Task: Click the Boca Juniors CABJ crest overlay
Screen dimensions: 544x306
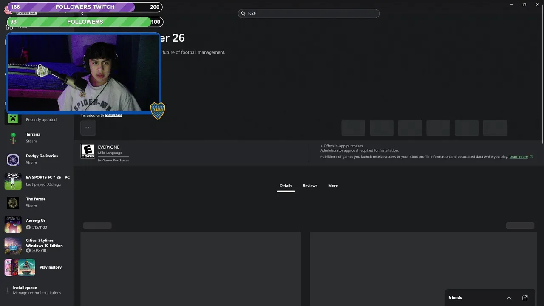Action: point(158,110)
